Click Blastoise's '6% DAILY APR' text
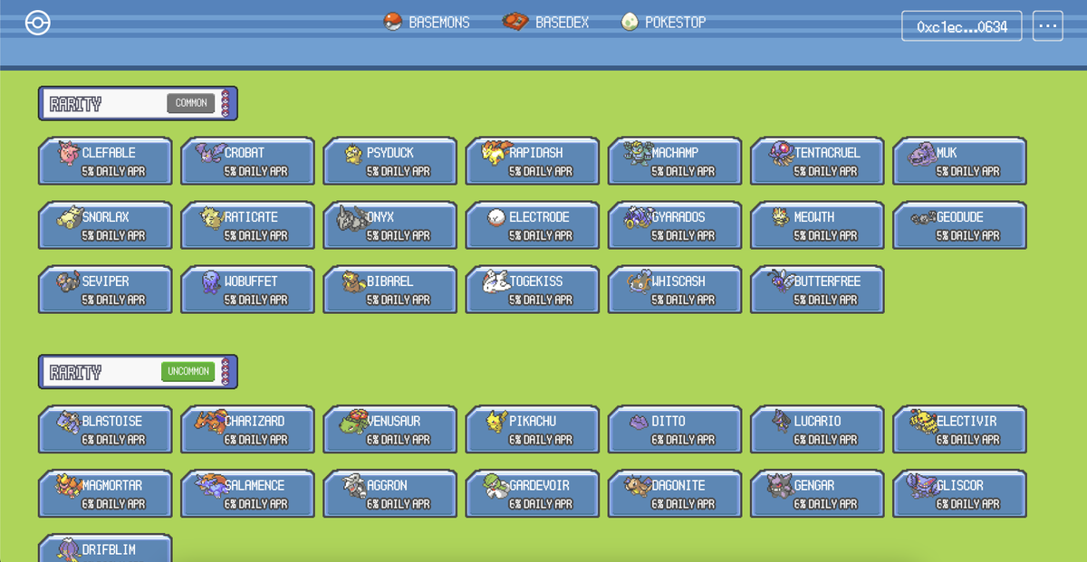This screenshot has width=1087, height=562. point(113,439)
